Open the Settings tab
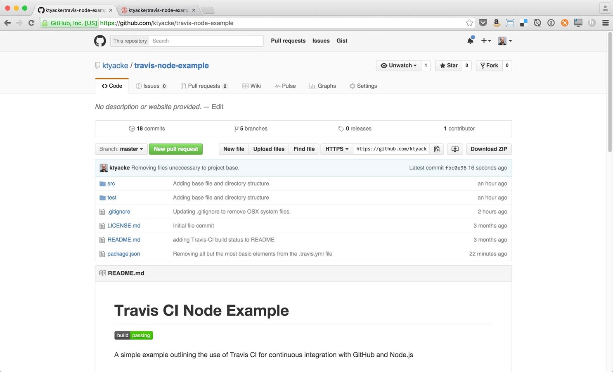The width and height of the screenshot is (613, 372). (x=363, y=86)
